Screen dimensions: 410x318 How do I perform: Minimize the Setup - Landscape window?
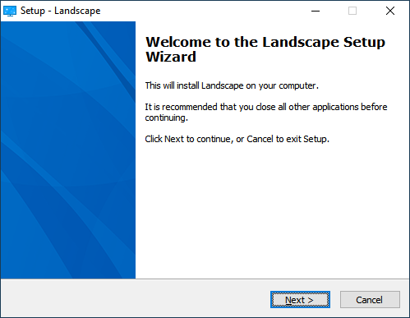(316, 11)
